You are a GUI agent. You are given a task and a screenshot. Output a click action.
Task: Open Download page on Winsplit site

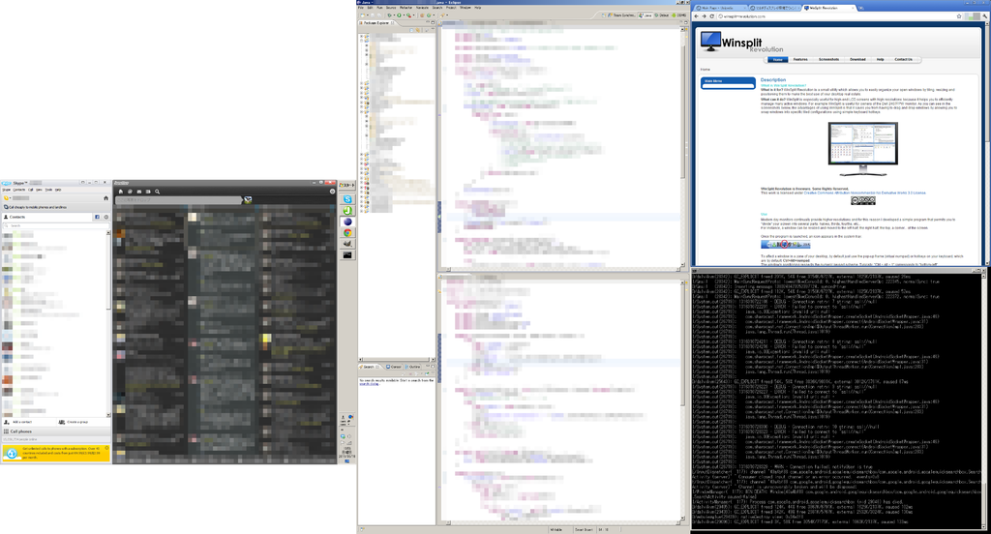click(x=857, y=59)
